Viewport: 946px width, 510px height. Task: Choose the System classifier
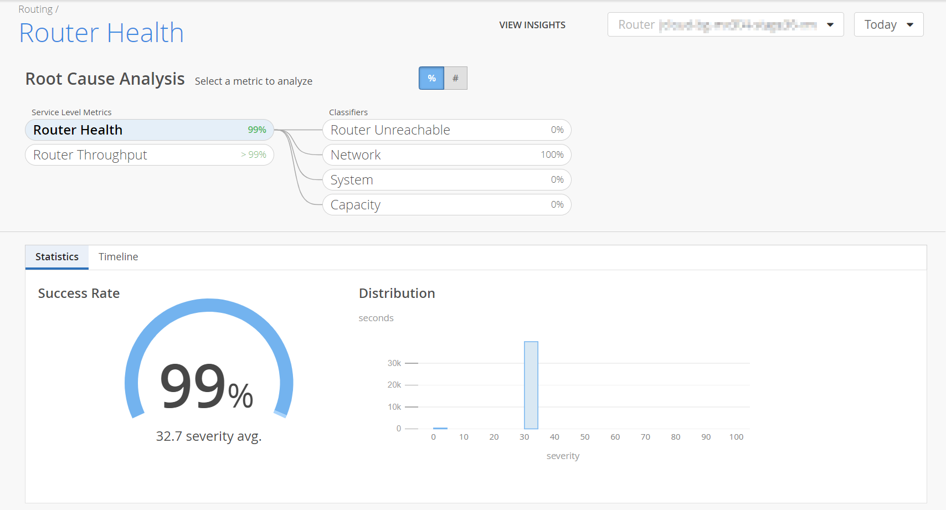click(446, 180)
